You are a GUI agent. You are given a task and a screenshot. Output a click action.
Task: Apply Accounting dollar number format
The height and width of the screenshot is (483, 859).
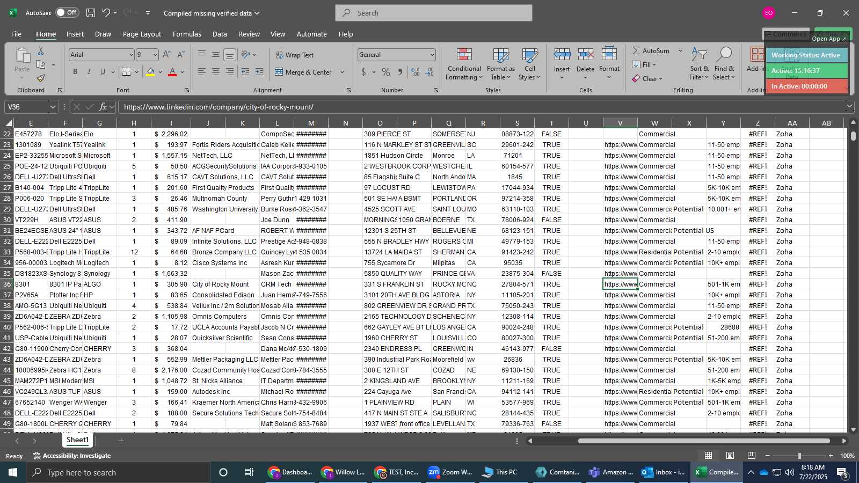(x=363, y=72)
